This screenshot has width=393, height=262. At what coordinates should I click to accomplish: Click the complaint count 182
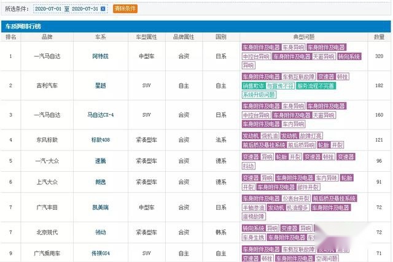[x=379, y=86]
